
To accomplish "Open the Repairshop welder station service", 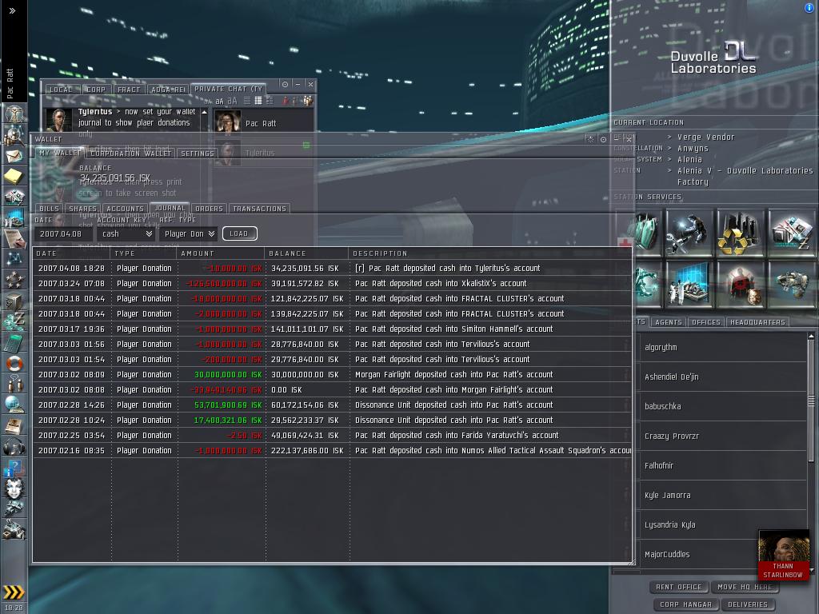I will point(689,233).
